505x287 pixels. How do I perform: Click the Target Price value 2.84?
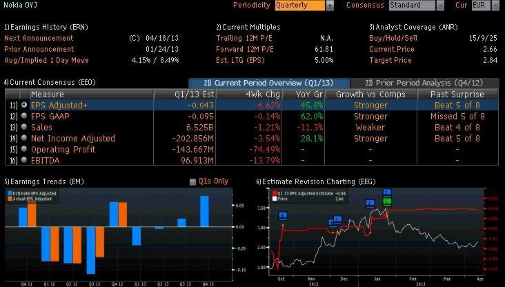491,60
